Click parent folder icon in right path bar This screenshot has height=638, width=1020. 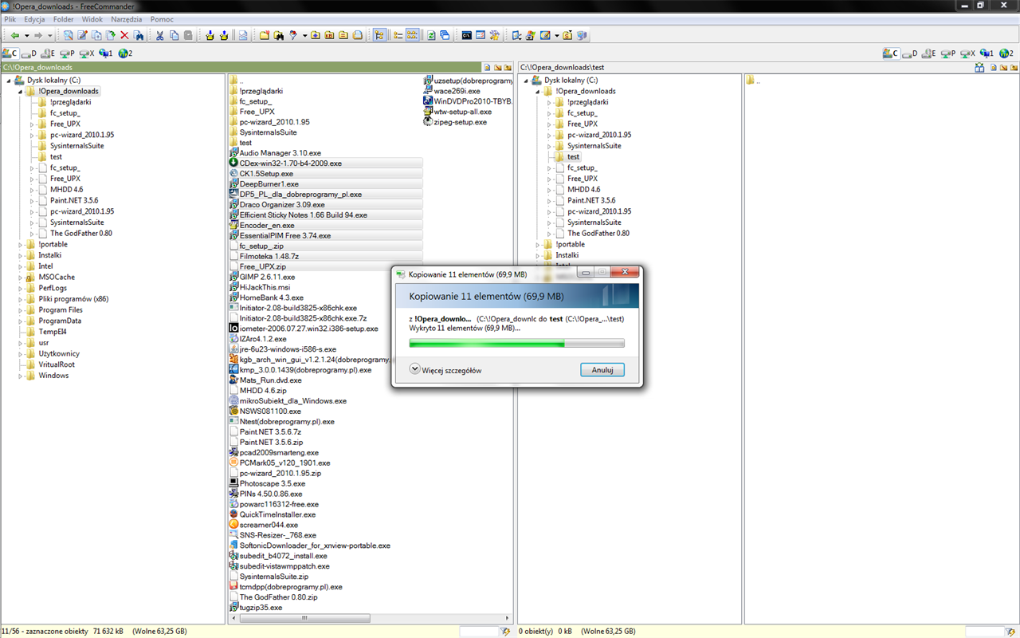click(1014, 68)
